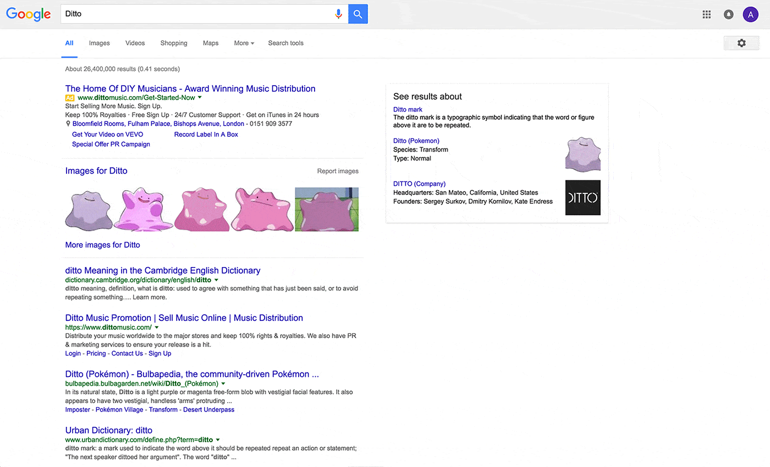This screenshot has height=467, width=770.
Task: Select the Ditto (Pokemon) link
Action: pyautogui.click(x=416, y=141)
